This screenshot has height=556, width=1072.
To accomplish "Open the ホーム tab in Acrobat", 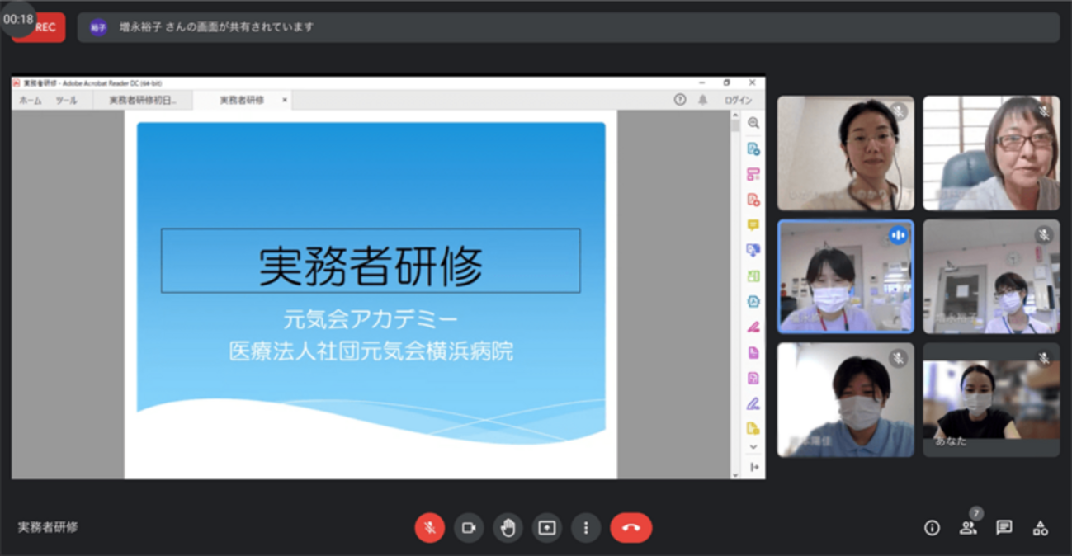I will coord(31,100).
